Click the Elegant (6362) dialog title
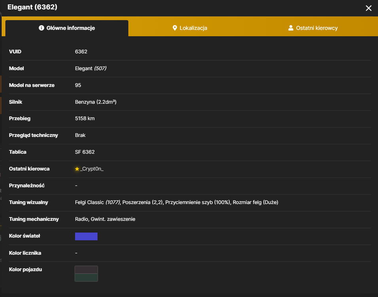The height and width of the screenshot is (297, 378). click(32, 7)
